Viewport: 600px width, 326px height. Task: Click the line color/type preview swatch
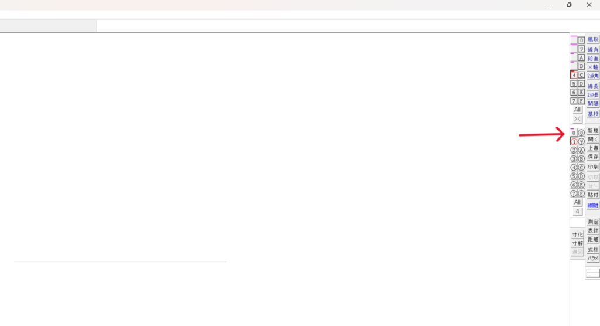tap(593, 273)
